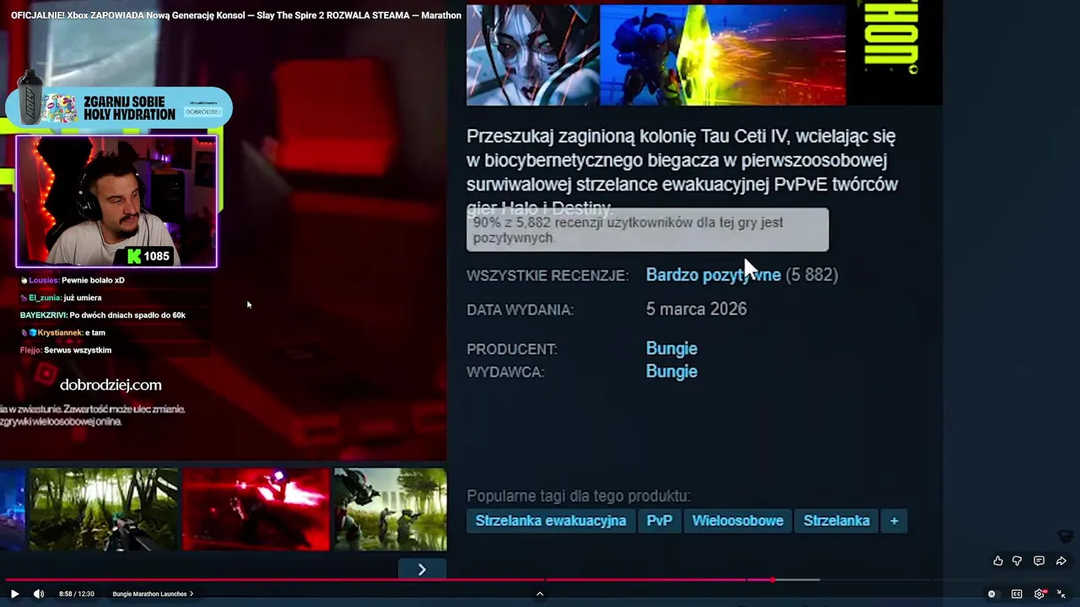Viewport: 1080px width, 607px height.
Task: Click the release date 5 marca 2026
Action: [x=696, y=309]
